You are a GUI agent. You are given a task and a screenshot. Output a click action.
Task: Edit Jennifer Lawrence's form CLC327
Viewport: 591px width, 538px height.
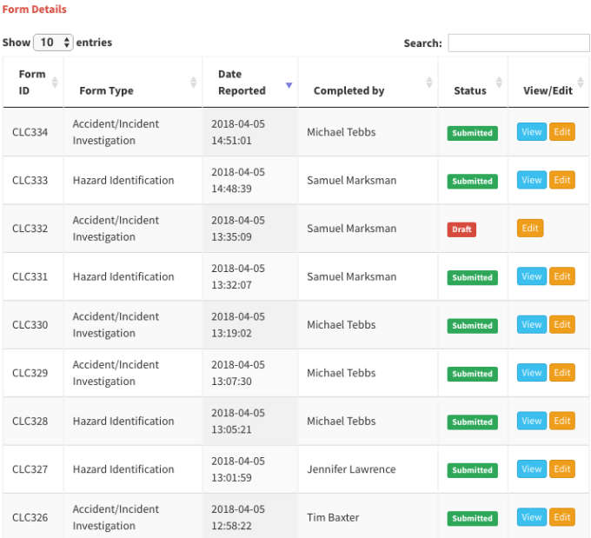pos(562,469)
